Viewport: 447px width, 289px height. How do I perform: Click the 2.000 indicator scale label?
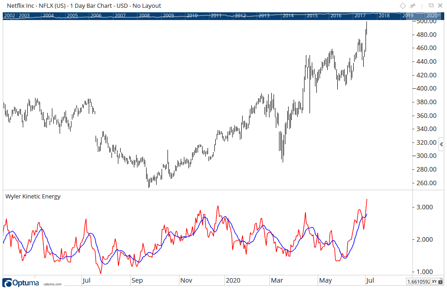425,239
